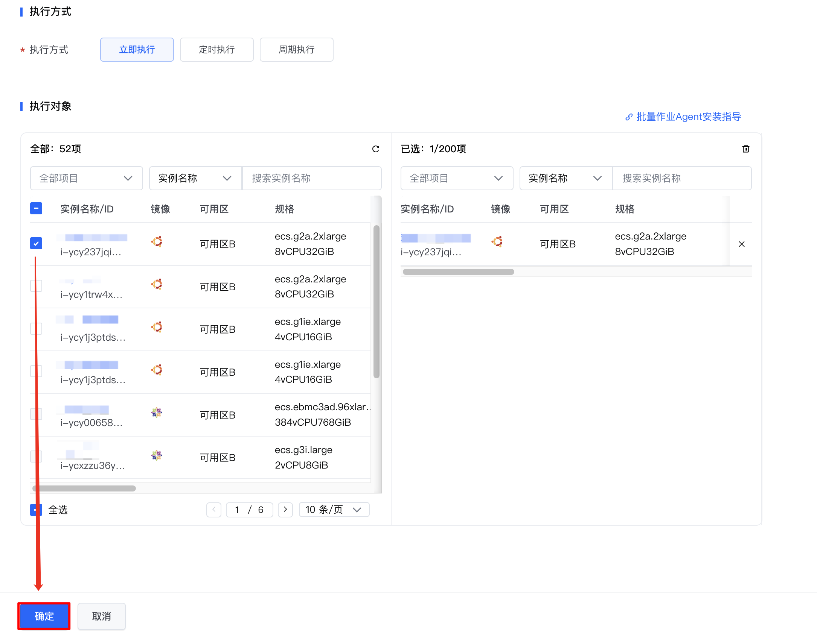The width and height of the screenshot is (817, 634).
Task: Uncheck the checkbox for instance i-ycy237jqi
Action: [36, 243]
